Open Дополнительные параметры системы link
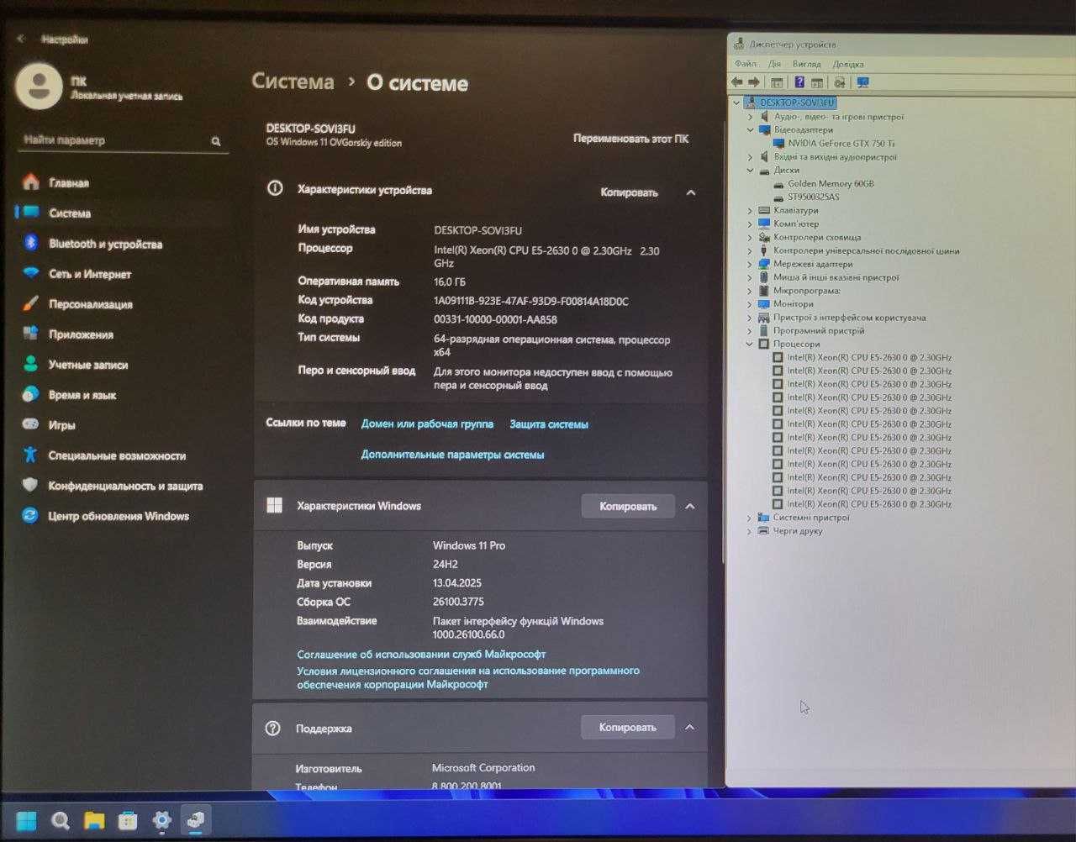 [452, 455]
